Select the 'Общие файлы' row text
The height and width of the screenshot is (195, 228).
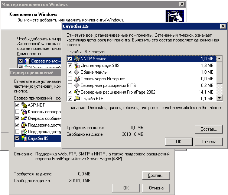pyautogui.click(x=94, y=72)
